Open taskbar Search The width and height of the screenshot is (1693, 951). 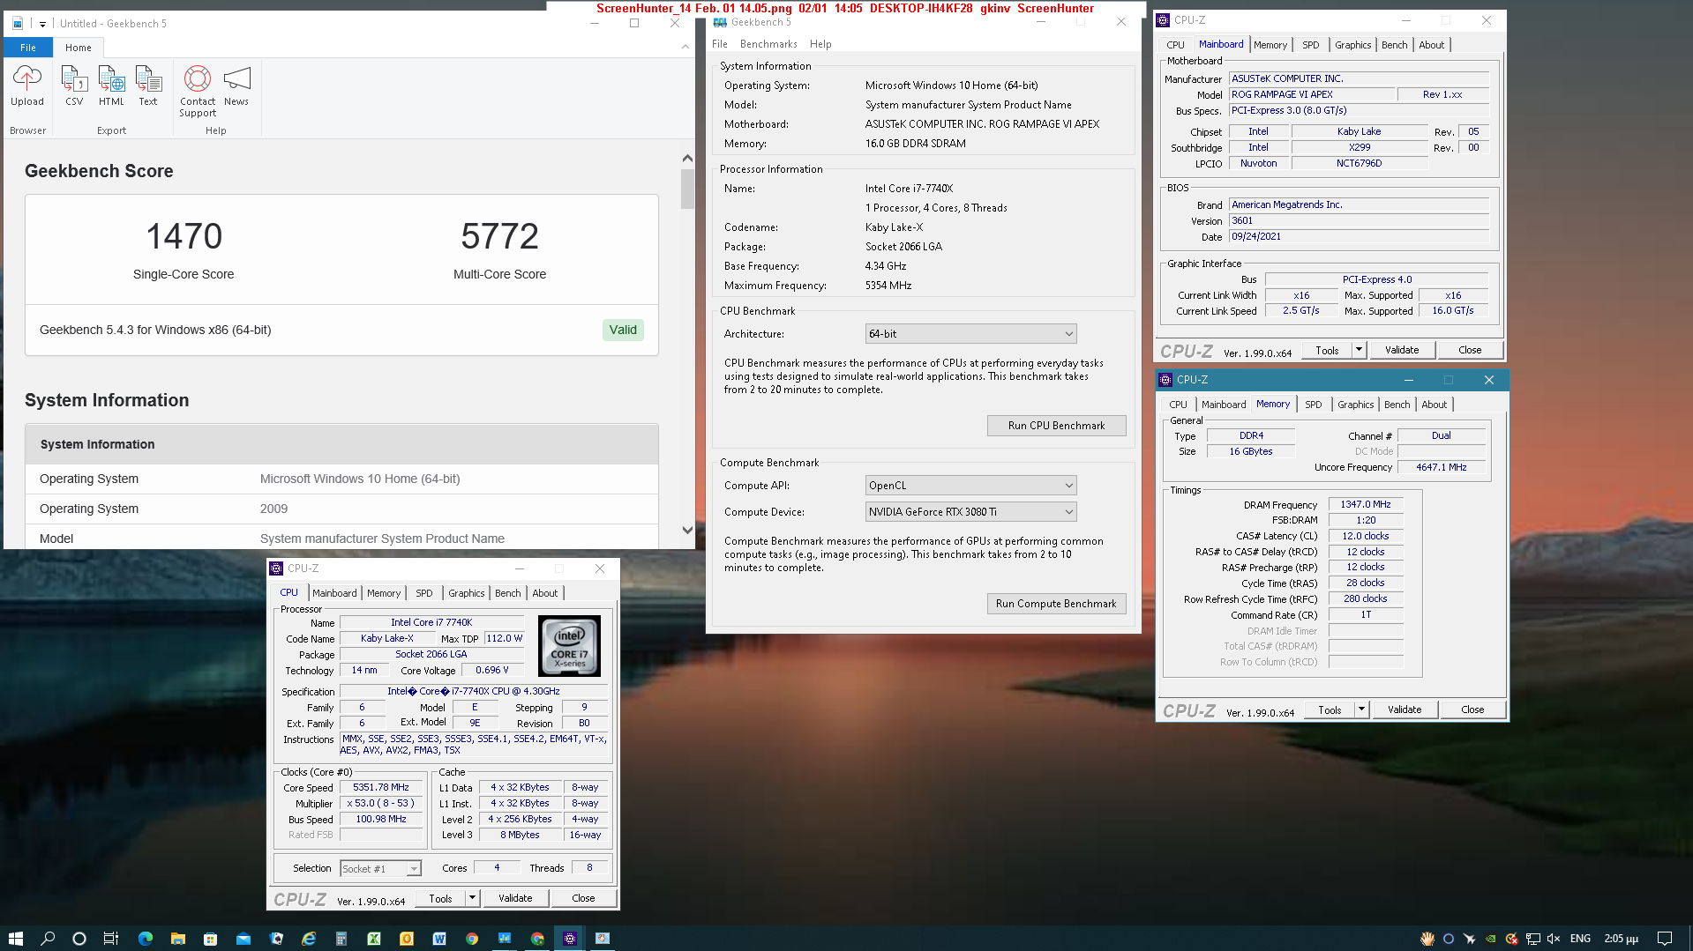(48, 939)
